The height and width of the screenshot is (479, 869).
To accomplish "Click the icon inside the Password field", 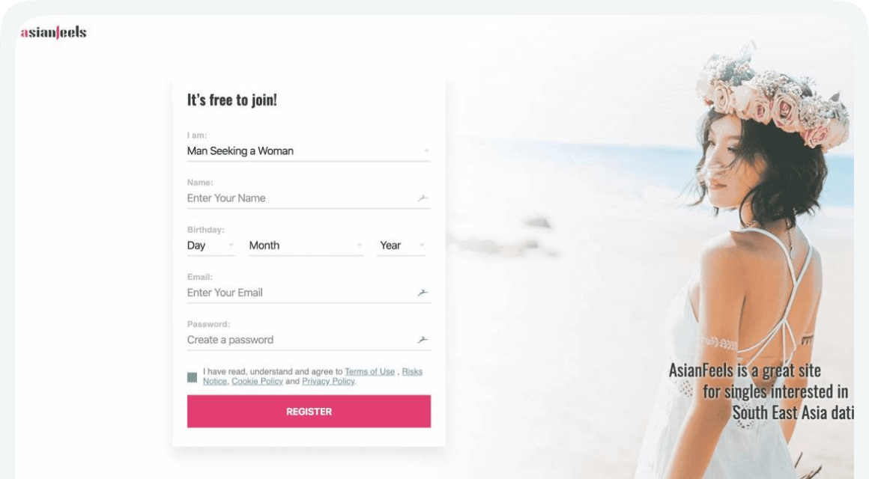I will (x=423, y=340).
